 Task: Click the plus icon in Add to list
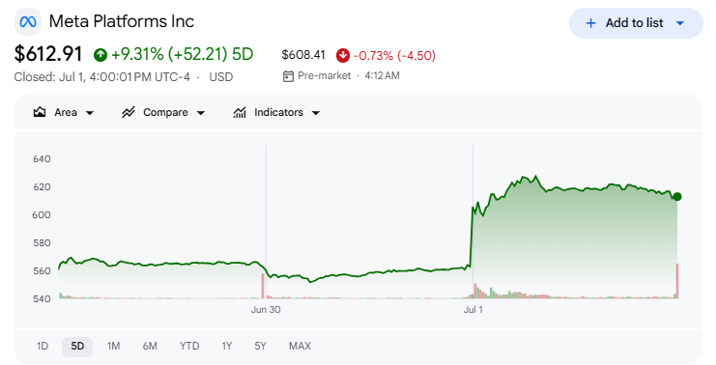pos(590,23)
